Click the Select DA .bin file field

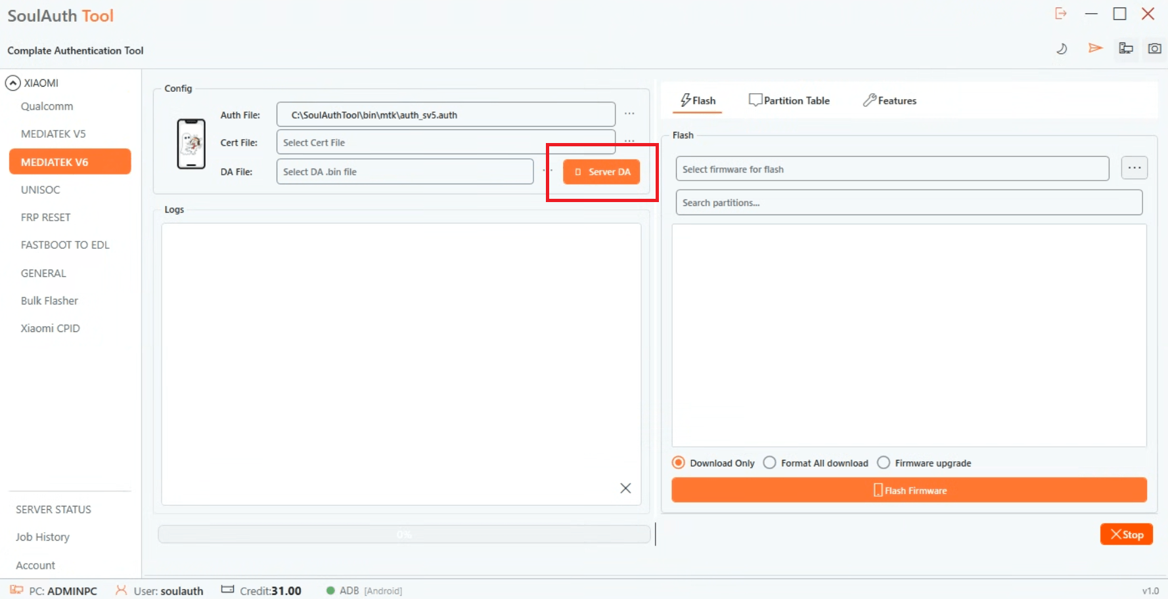point(405,171)
